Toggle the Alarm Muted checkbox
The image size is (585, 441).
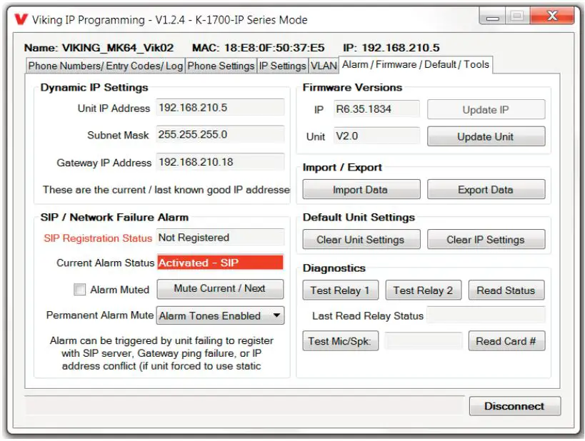coord(79,289)
